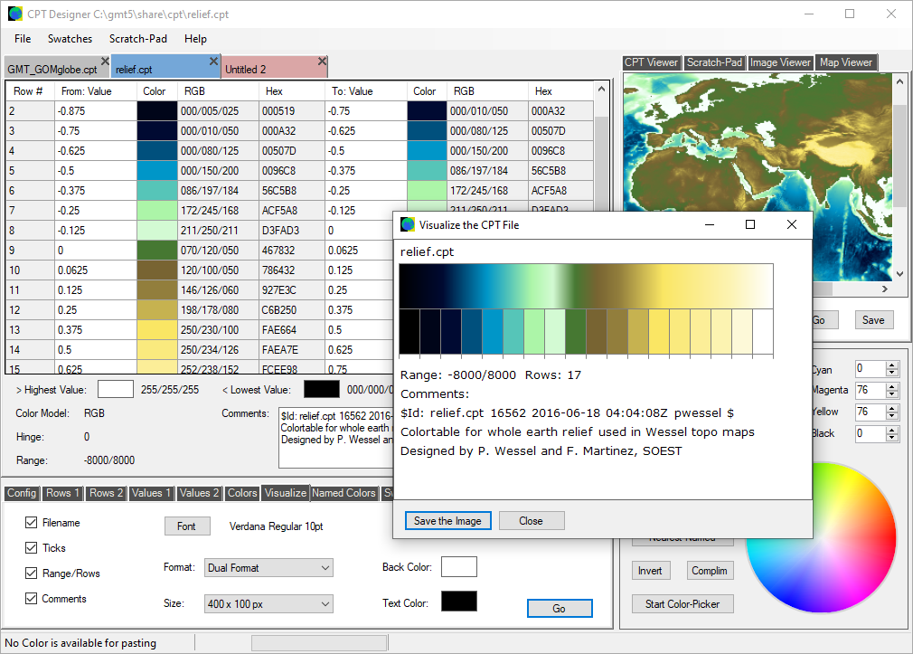Click the To color swatch in row 4
This screenshot has width=913, height=654.
(x=427, y=151)
